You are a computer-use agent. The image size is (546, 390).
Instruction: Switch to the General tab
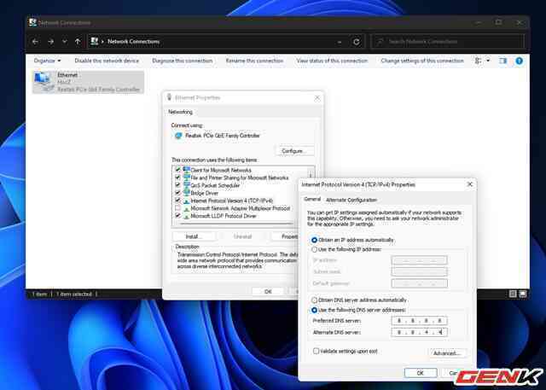click(x=312, y=199)
